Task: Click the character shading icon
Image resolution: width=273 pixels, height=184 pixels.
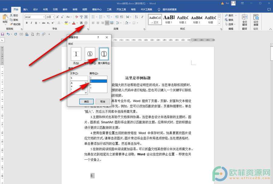Action: pos(81,23)
